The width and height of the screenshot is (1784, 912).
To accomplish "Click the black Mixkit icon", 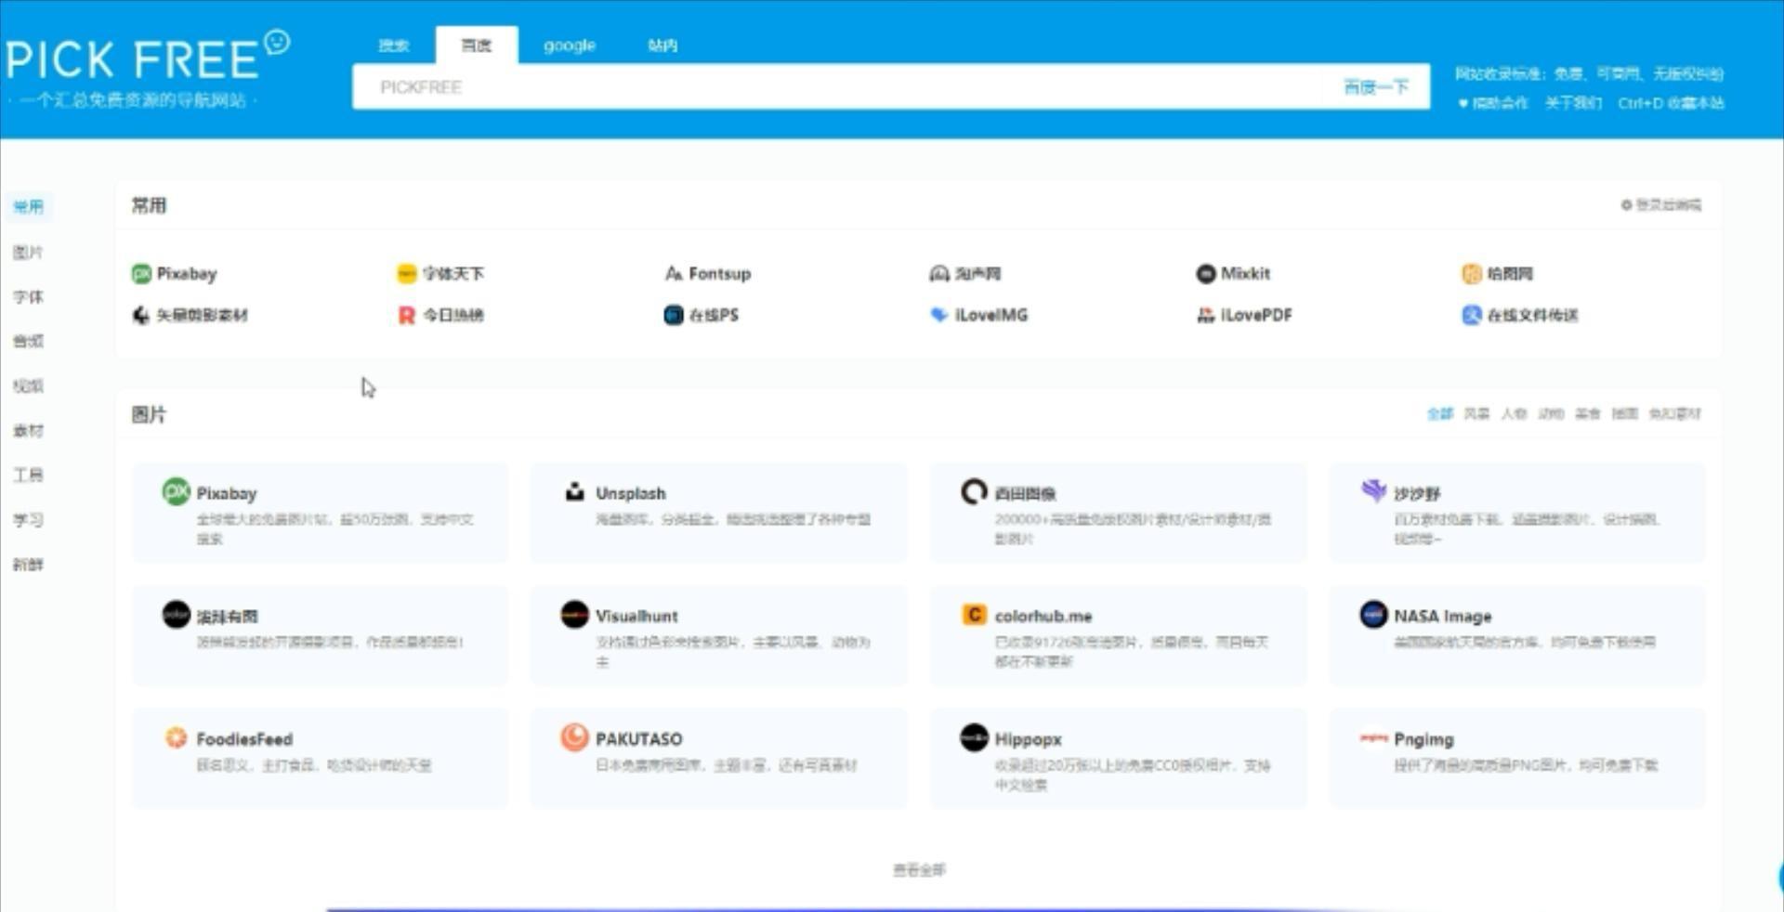I will click(x=1206, y=274).
